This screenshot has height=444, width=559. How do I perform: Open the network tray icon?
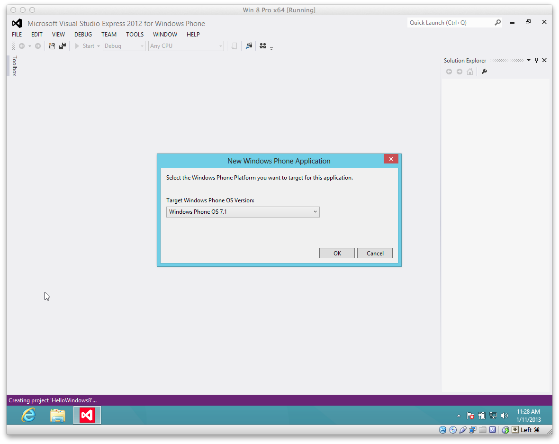pyautogui.click(x=493, y=416)
